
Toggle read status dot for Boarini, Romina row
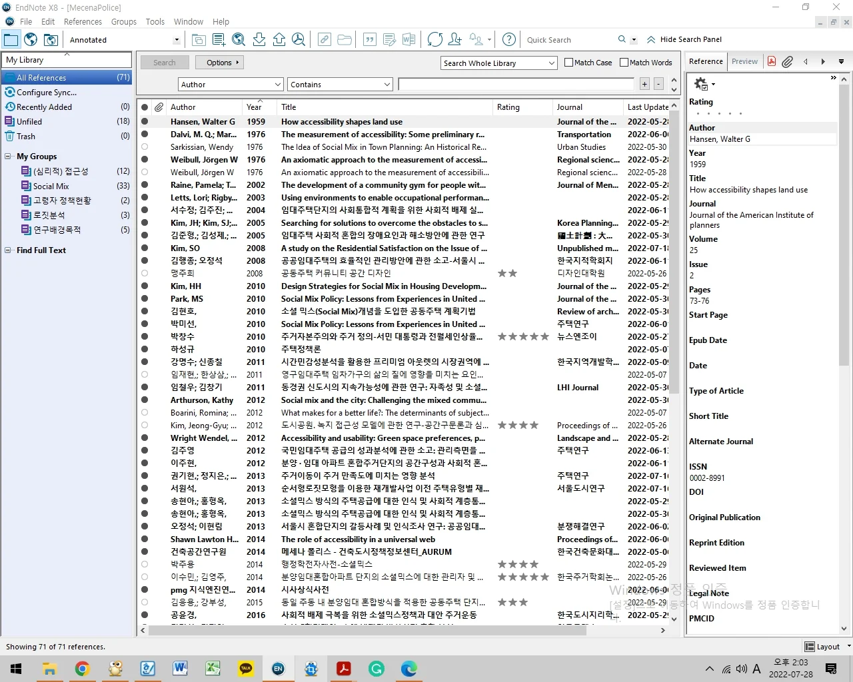[145, 413]
